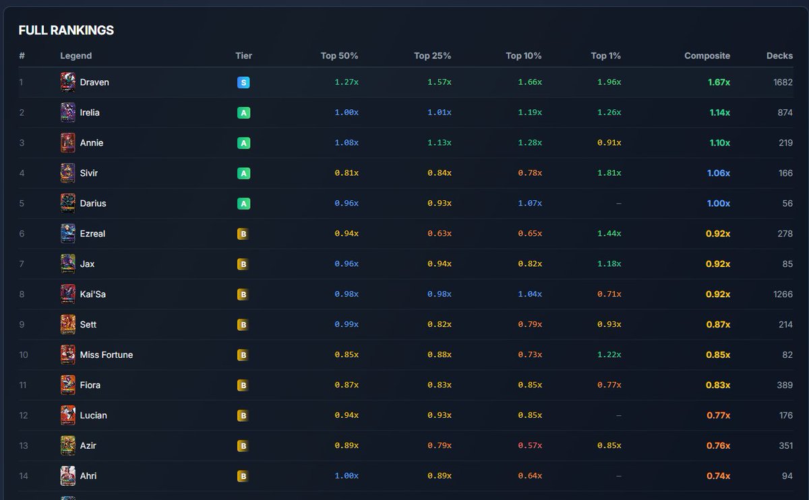The width and height of the screenshot is (809, 500).
Task: Click the B tier badge for Ahri
Action: pos(243,477)
